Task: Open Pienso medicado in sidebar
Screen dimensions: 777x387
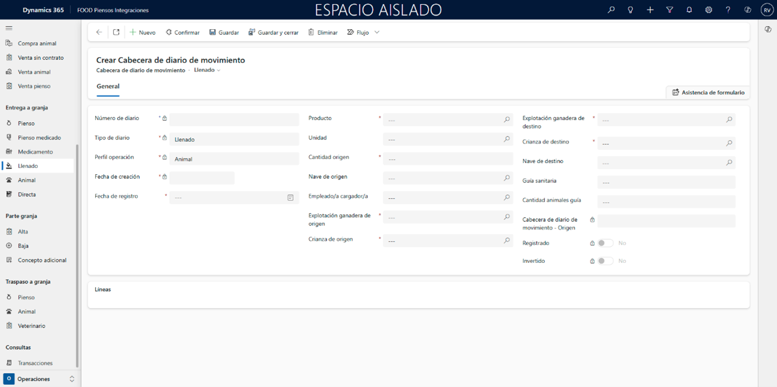Action: (x=39, y=137)
